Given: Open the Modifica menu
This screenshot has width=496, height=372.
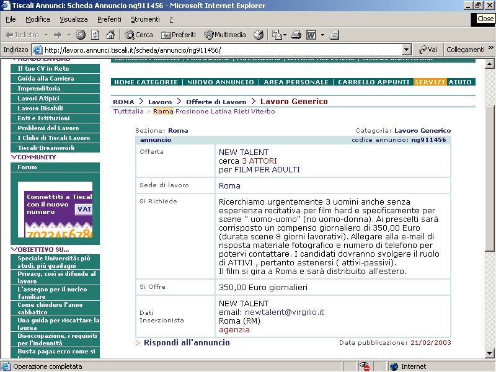Looking at the screenshot, I should point(38,19).
